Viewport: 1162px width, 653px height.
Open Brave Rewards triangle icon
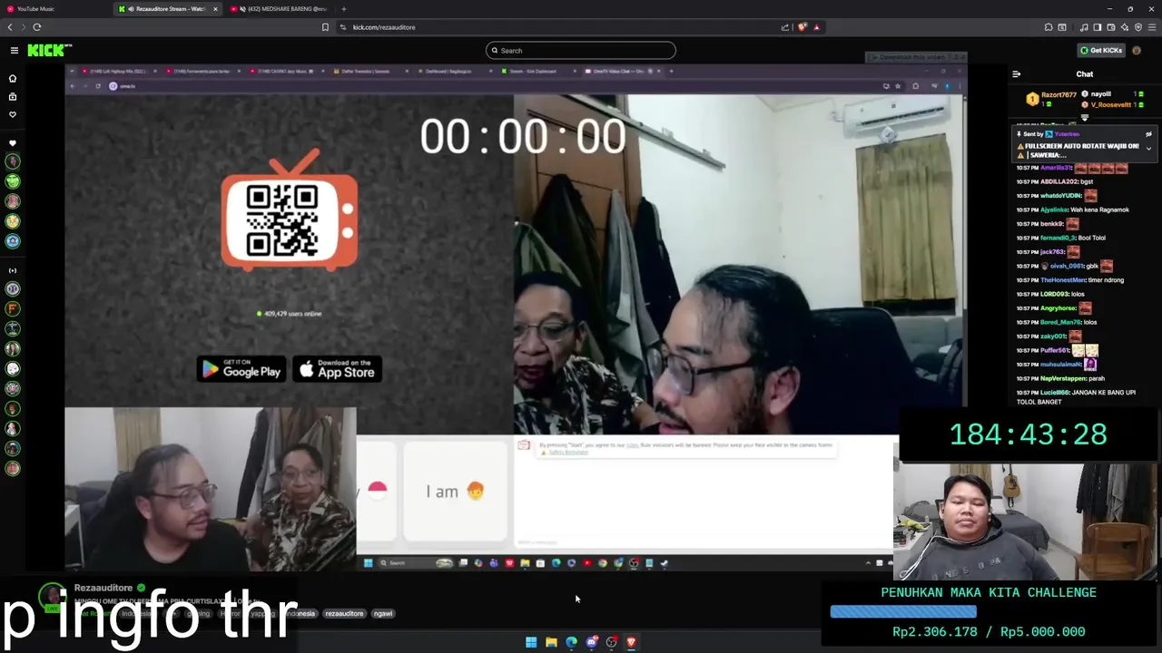coord(816,27)
